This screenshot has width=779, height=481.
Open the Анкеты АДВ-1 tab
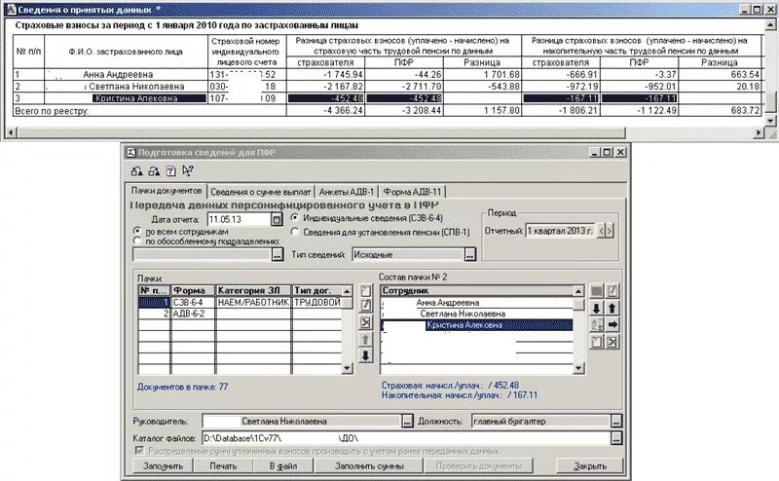click(347, 192)
